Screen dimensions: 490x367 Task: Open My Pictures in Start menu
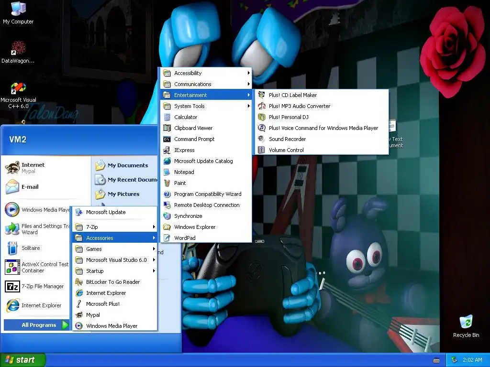coord(125,194)
